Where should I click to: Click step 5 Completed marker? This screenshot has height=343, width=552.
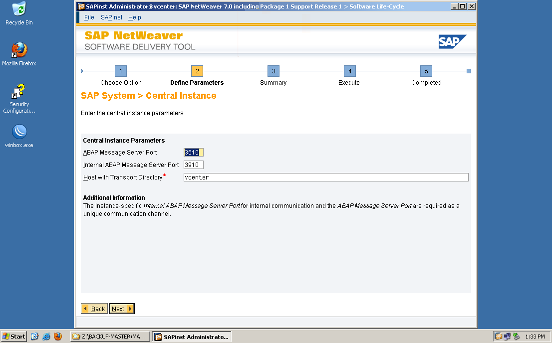[426, 71]
